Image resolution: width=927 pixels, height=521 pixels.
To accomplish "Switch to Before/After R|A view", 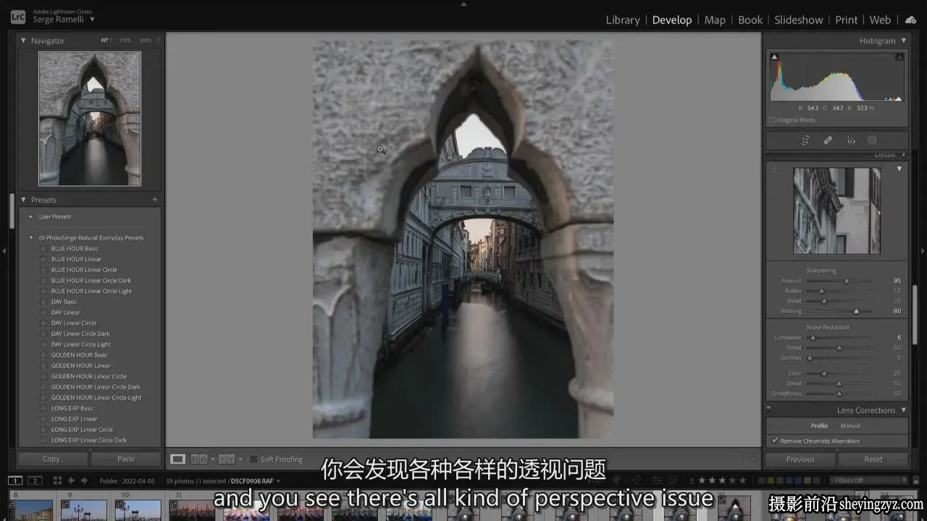I will pyautogui.click(x=199, y=459).
